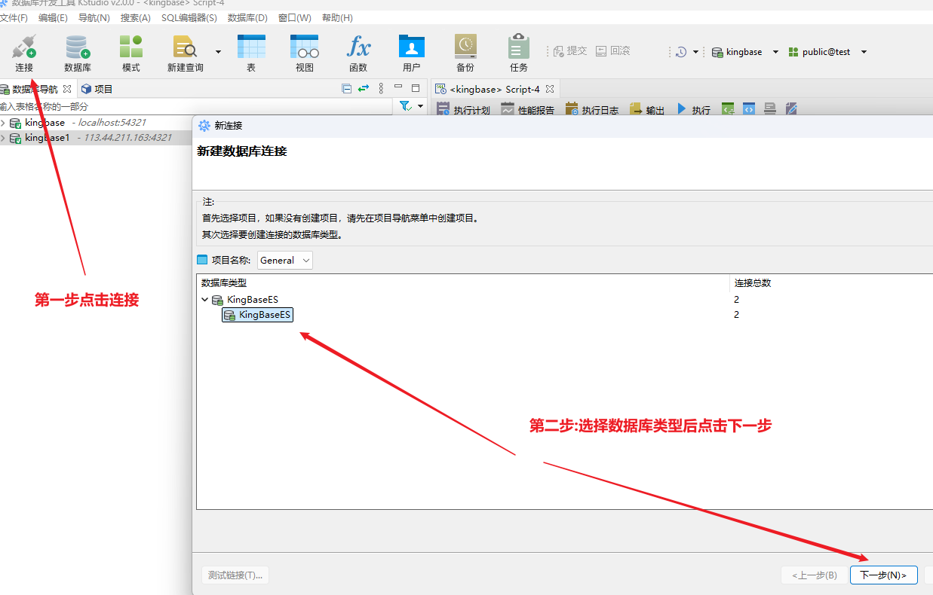Click the 连接 (Connect) toolbar icon
The width and height of the screenshot is (933, 595).
[24, 53]
